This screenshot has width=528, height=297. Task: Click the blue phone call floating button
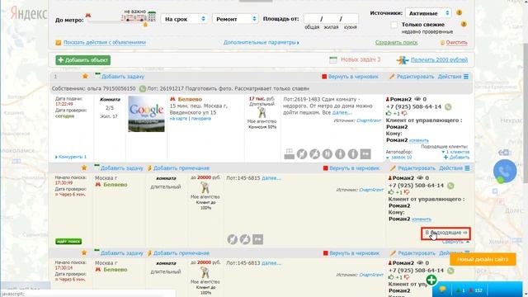(x=505, y=171)
